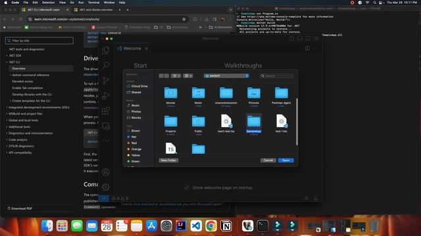Collapse the .NET CLI tree node
421x236 pixels.
point(7,62)
